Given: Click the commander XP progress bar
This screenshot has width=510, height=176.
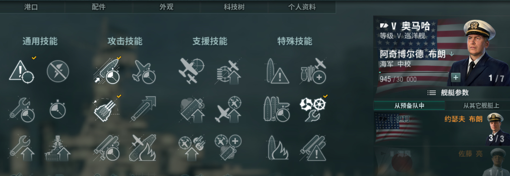Looking at the screenshot, I should [x=413, y=72].
